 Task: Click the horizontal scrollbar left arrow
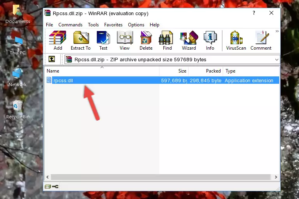47,177
